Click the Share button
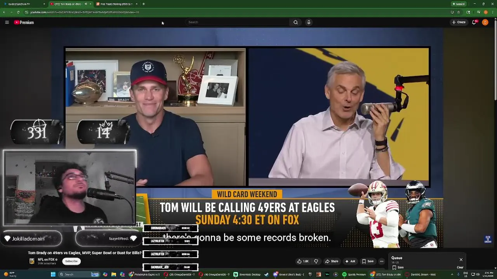The height and width of the screenshot is (279, 497). 332,261
